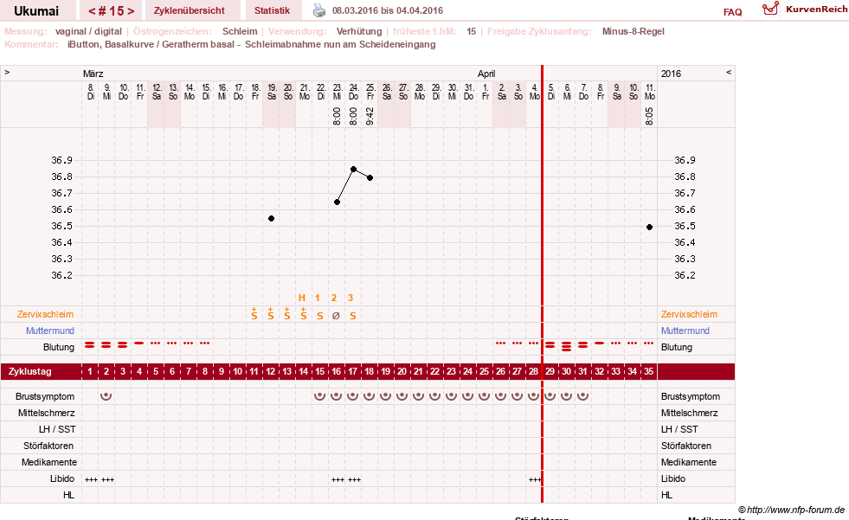Go to the next cycle arrow after #15
This screenshot has width=849, height=520.
131,11
